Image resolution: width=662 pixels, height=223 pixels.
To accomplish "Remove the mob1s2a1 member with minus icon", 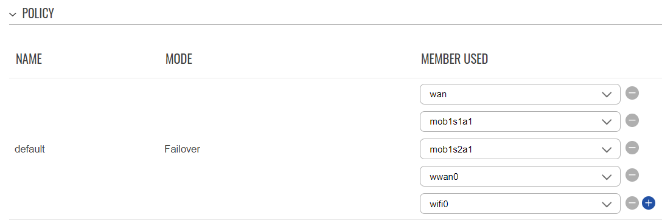I will (x=632, y=148).
